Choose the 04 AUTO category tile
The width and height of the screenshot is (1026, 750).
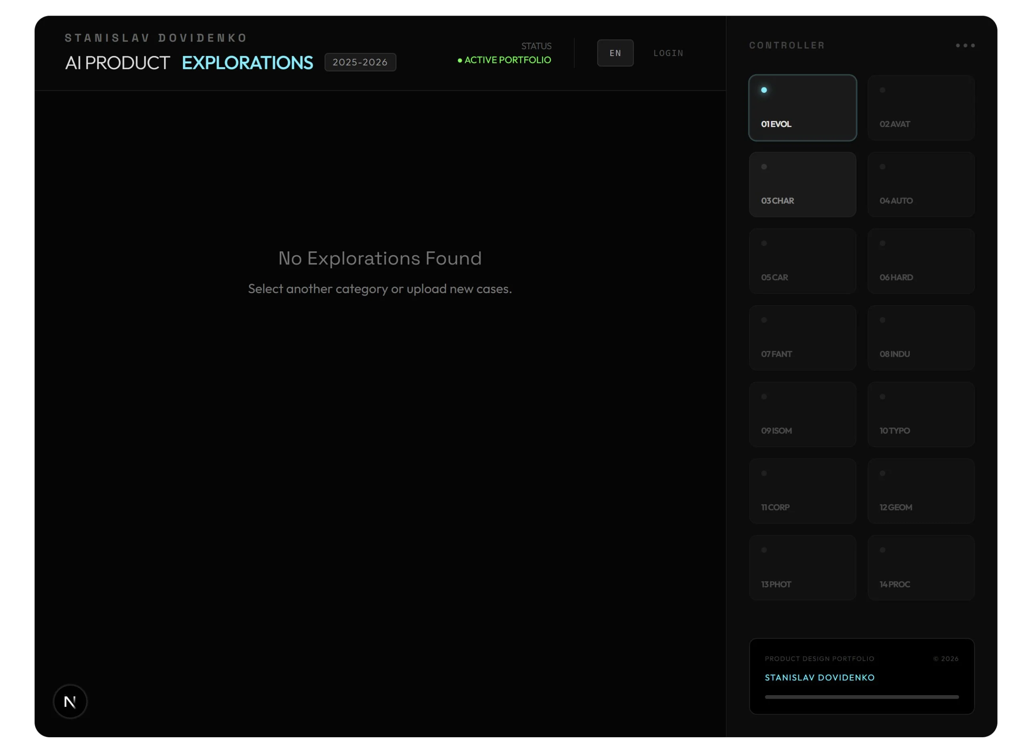point(921,184)
